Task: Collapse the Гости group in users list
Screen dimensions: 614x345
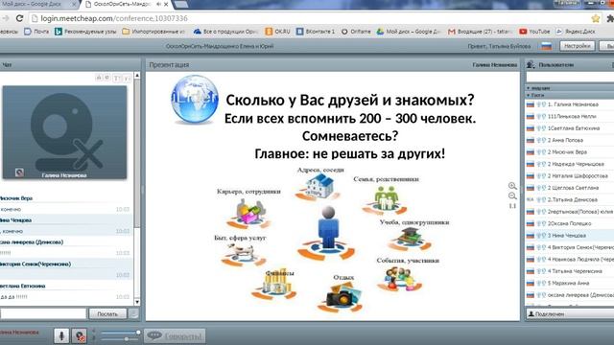Action: (x=529, y=95)
